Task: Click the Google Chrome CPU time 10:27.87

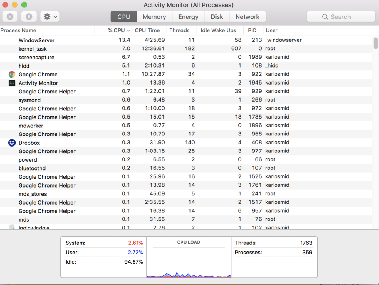Action: point(153,74)
